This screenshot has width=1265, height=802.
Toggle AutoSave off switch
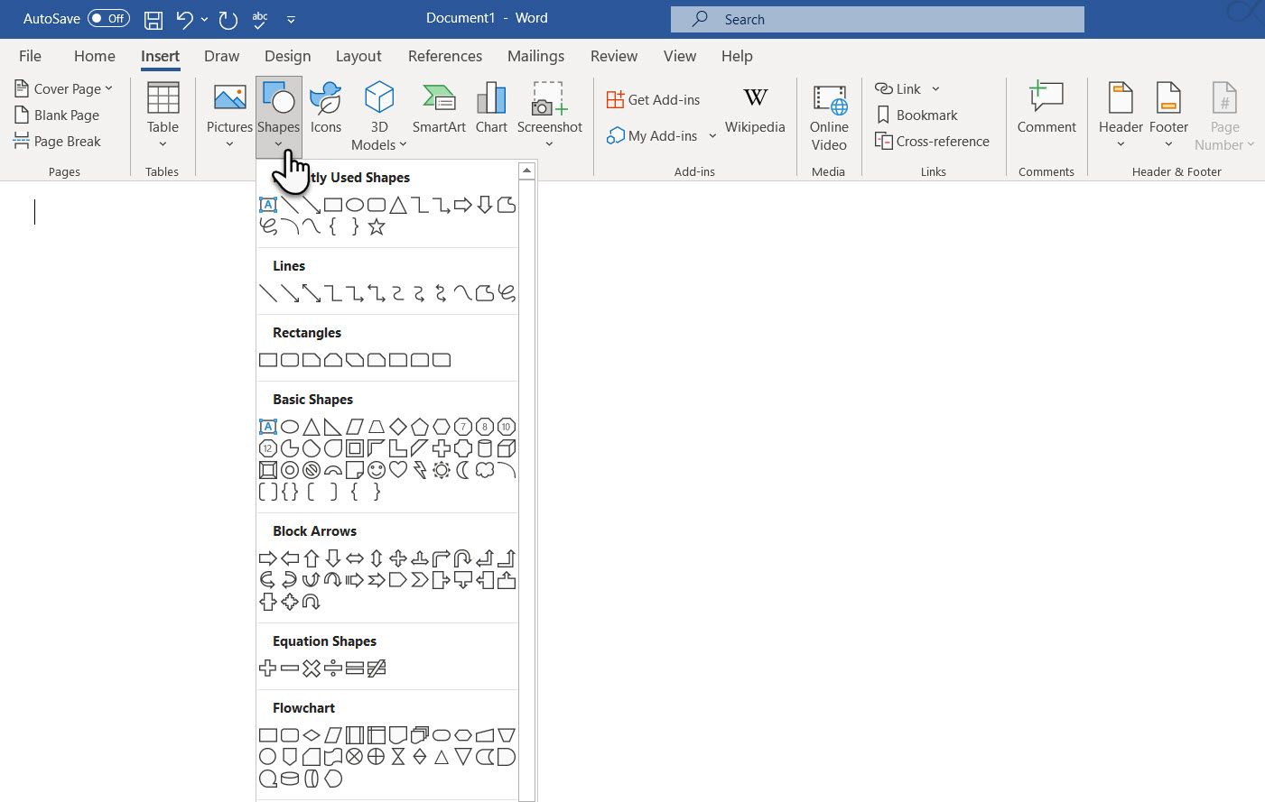click(x=108, y=18)
